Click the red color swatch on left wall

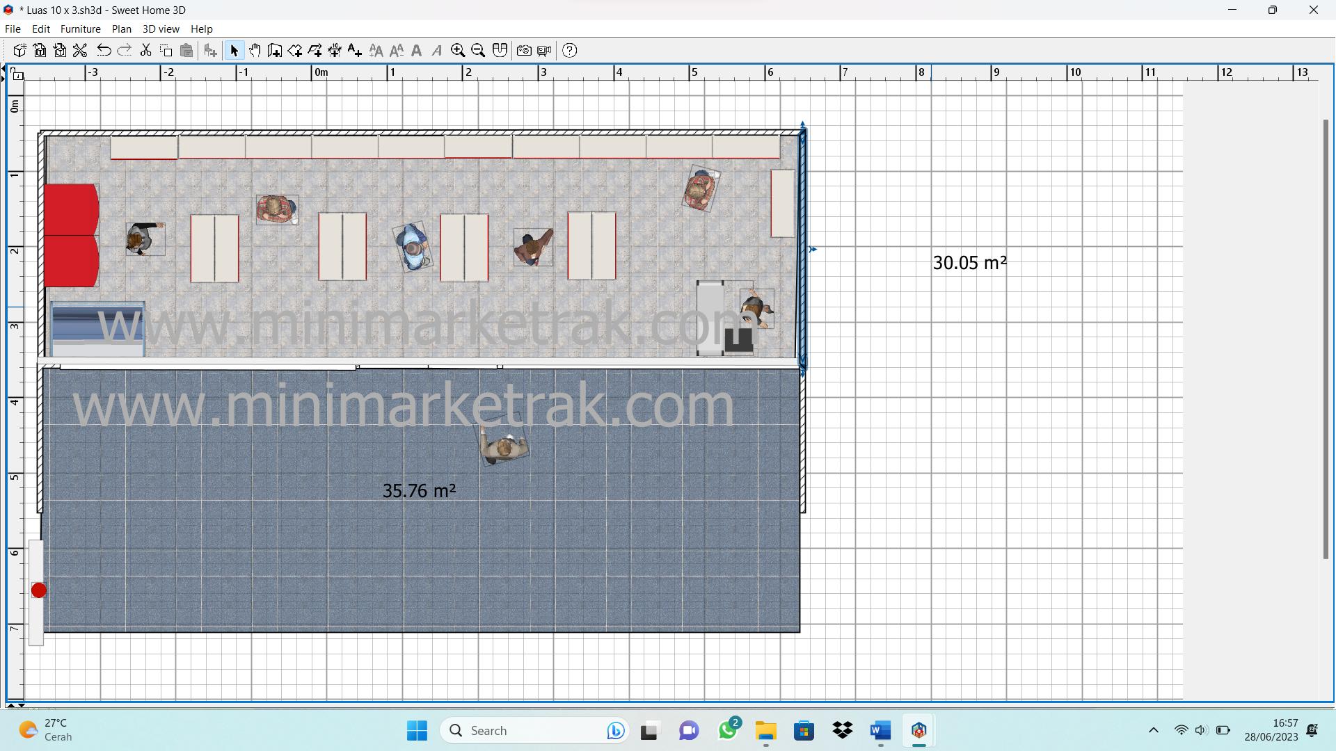click(72, 234)
